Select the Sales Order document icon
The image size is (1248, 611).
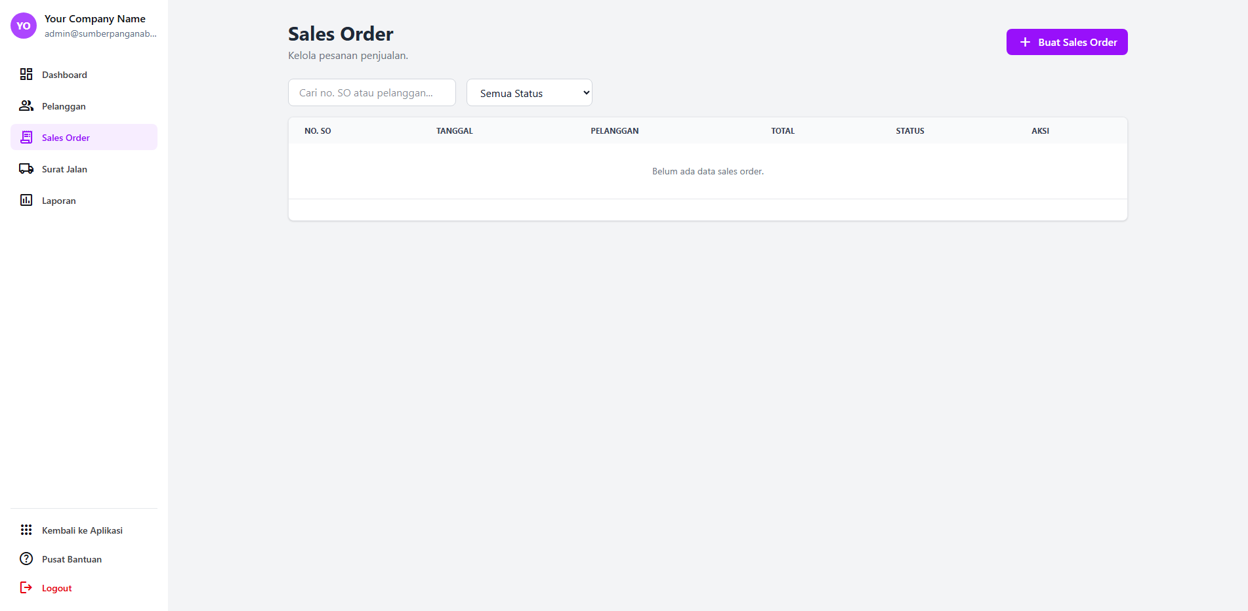pyautogui.click(x=26, y=137)
